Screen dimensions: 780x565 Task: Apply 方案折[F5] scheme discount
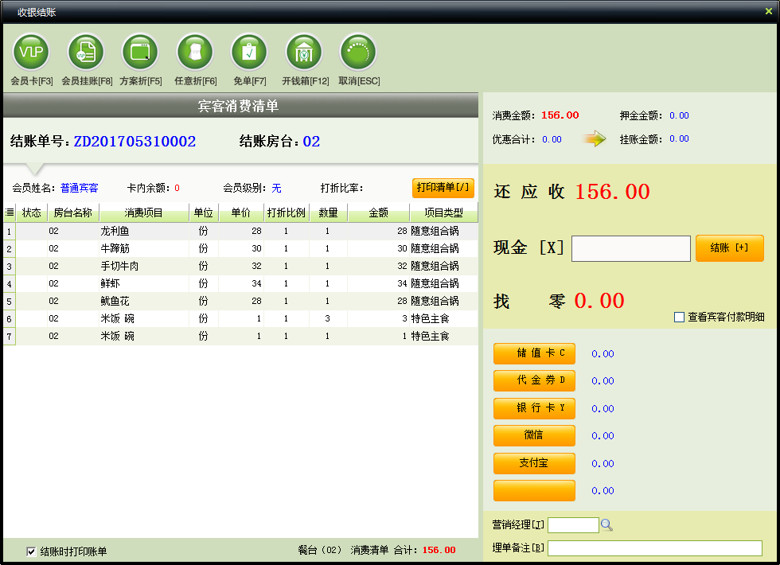click(140, 53)
